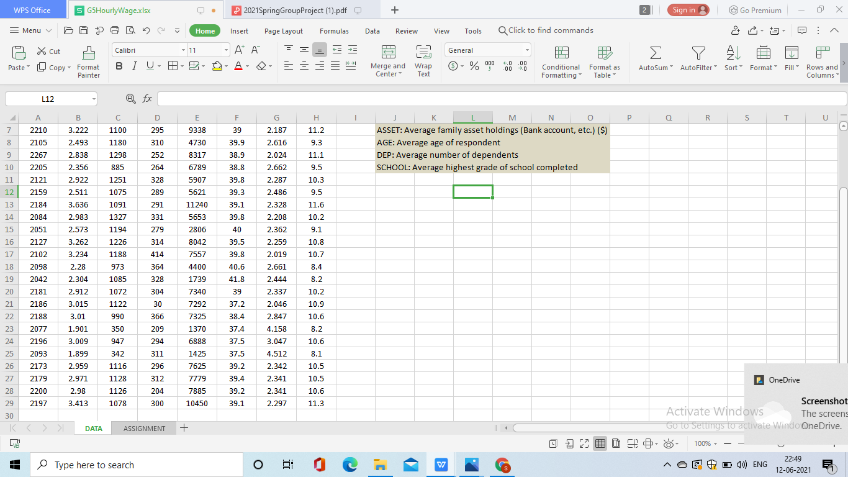Screen dimensions: 848x477
Task: Click the Insert Function fx icon
Action: [147, 99]
